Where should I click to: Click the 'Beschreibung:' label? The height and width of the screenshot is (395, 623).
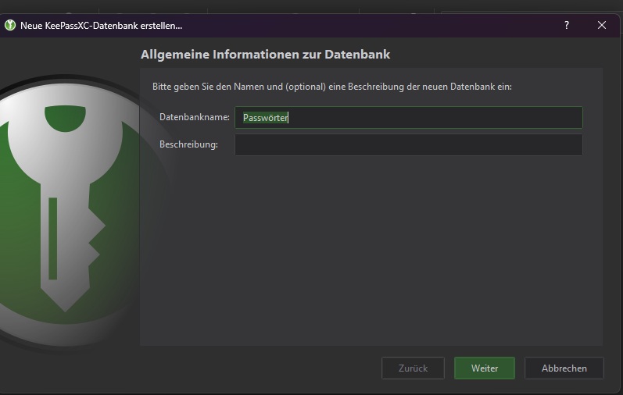[x=188, y=144]
